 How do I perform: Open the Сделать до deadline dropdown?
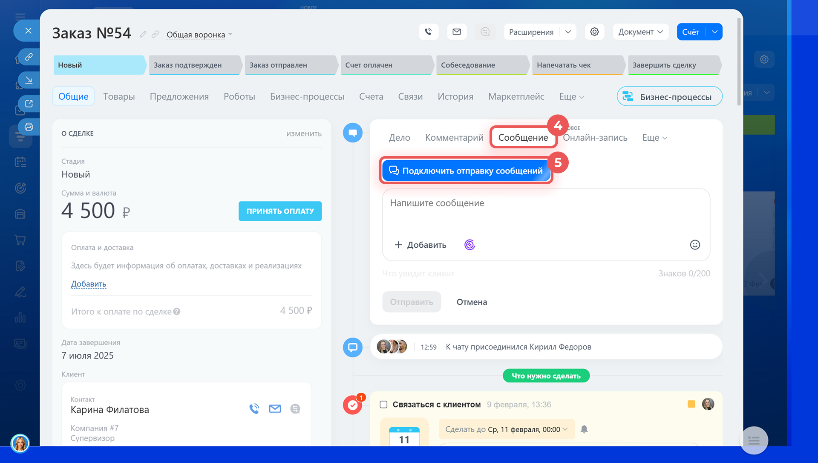point(506,429)
